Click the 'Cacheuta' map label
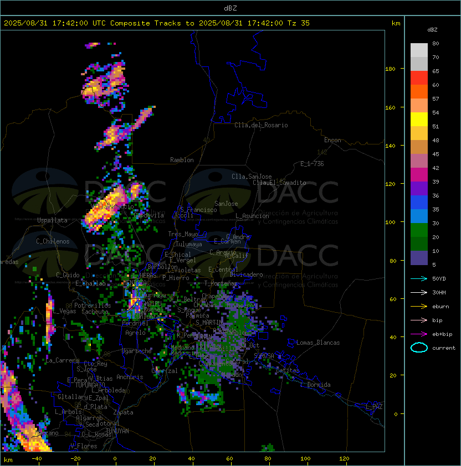The height and width of the screenshot is (466, 461). [x=95, y=312]
